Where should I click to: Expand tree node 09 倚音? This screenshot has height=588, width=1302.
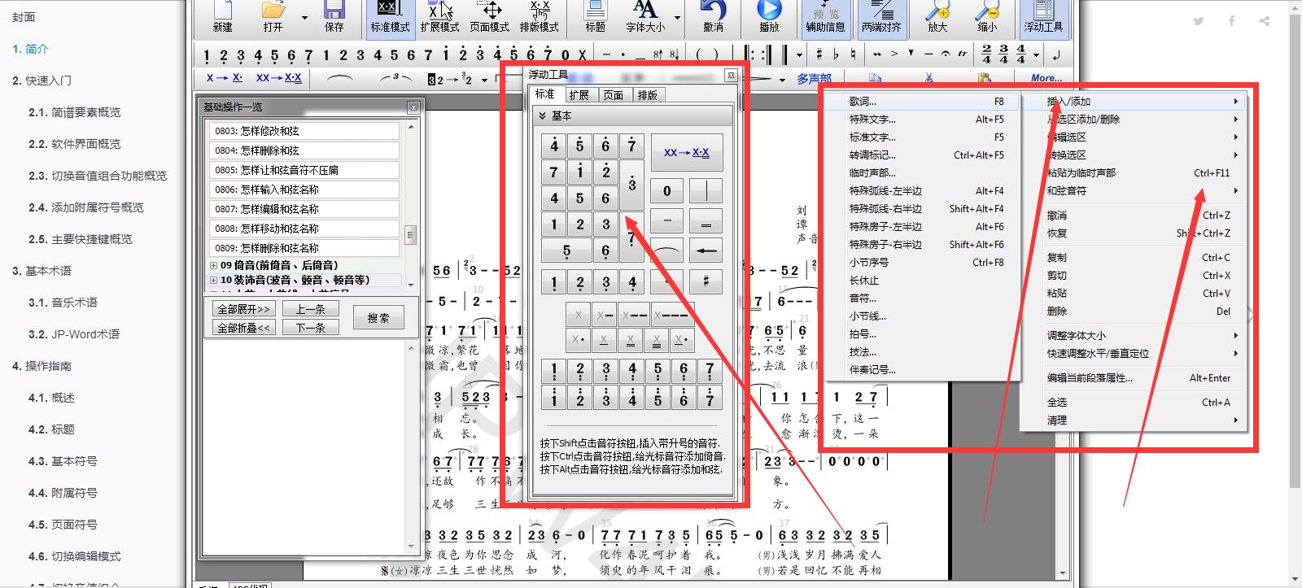click(x=214, y=265)
